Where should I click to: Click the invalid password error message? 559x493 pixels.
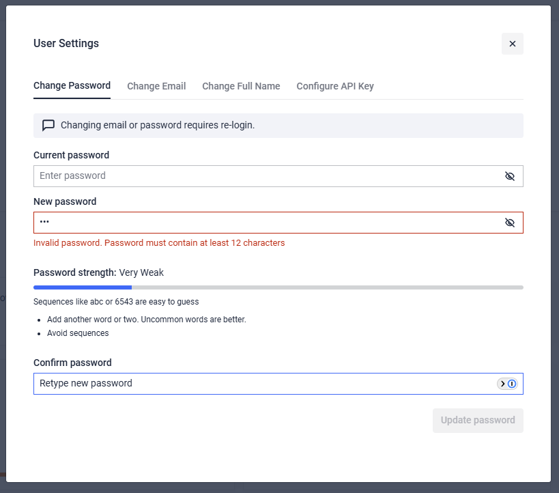pyautogui.click(x=159, y=243)
